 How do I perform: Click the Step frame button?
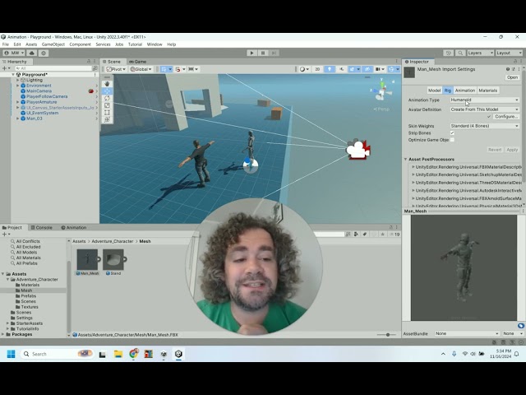274,53
